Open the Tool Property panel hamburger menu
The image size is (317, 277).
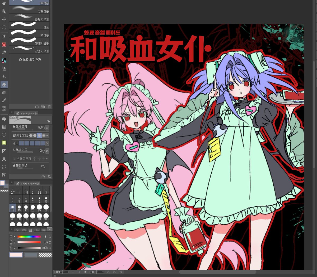[11, 112]
